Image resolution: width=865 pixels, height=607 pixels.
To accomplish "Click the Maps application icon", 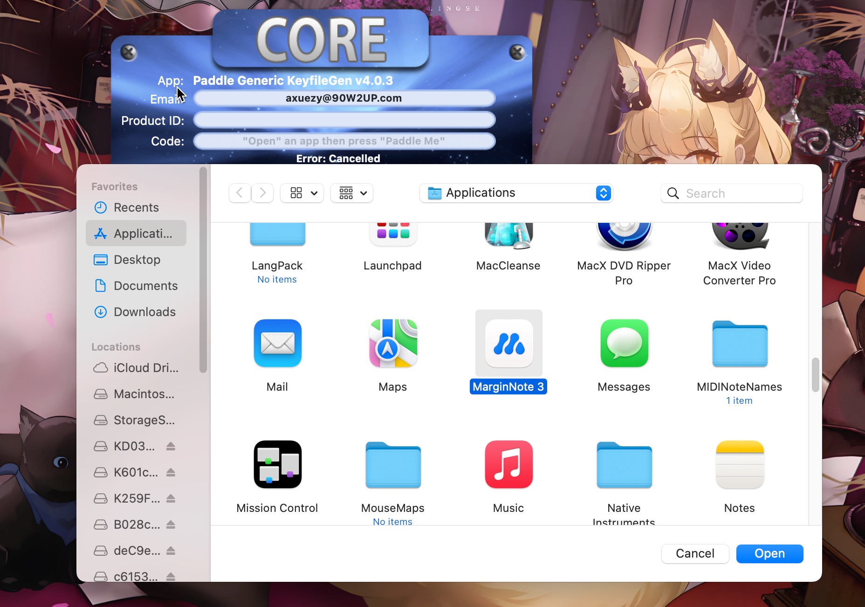I will coord(393,344).
